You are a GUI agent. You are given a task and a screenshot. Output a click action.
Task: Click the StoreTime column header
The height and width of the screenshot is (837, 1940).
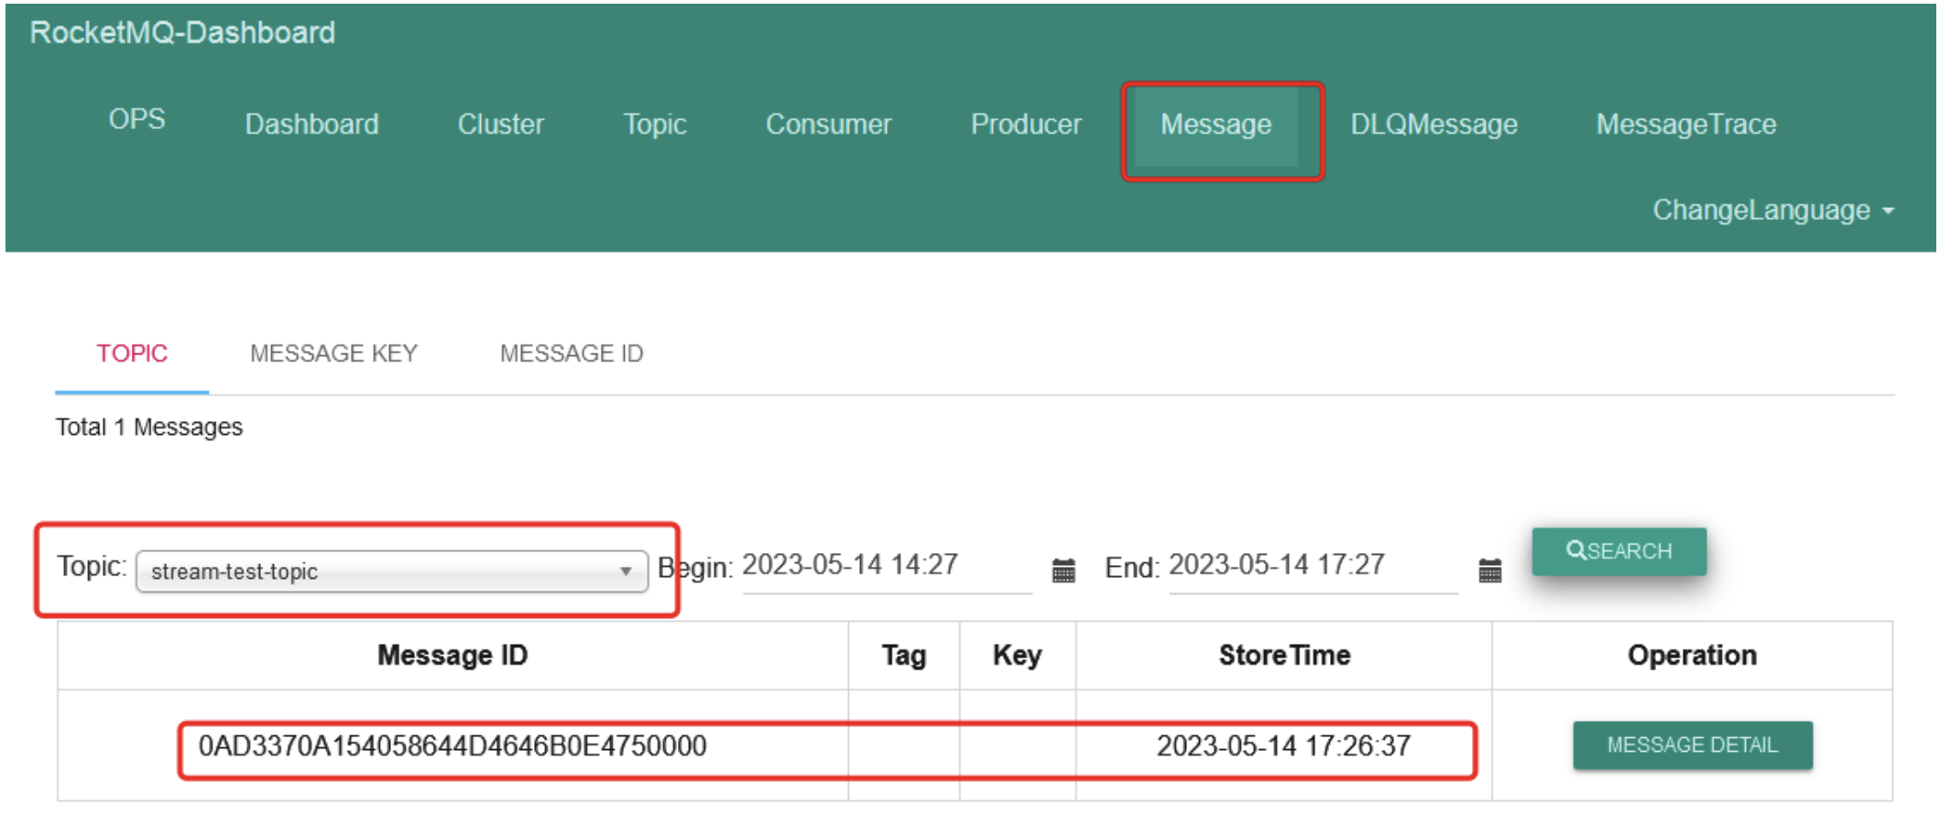point(1284,656)
